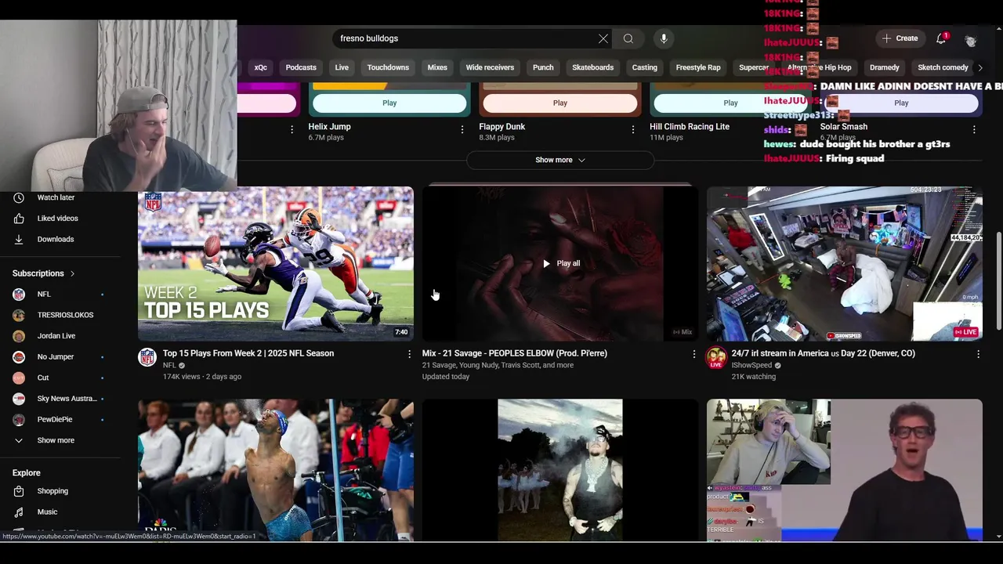Click the magnifier search button
Image resolution: width=1003 pixels, height=564 pixels.
coord(628,38)
